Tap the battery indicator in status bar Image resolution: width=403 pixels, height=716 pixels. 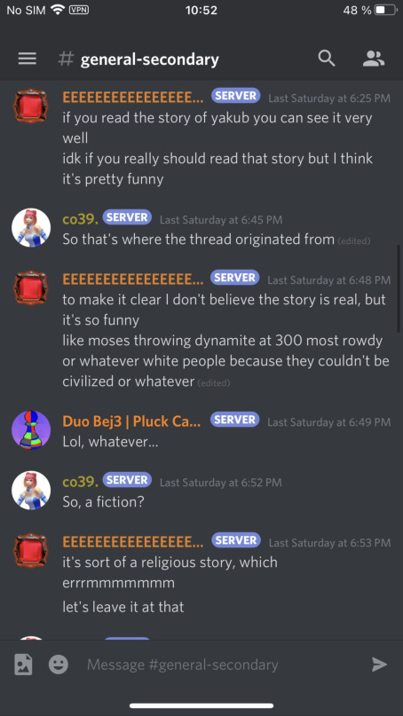click(386, 10)
